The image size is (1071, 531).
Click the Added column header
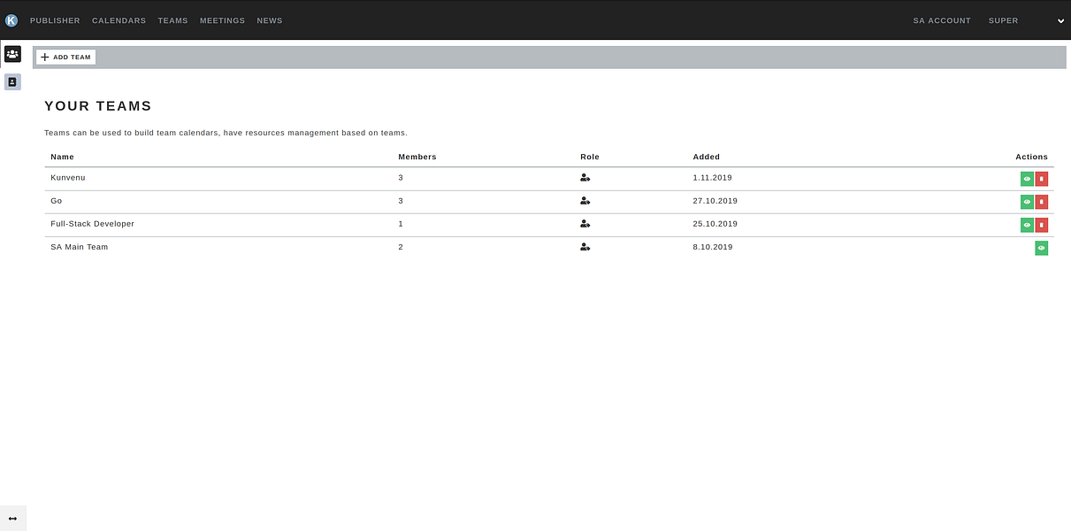click(x=707, y=157)
